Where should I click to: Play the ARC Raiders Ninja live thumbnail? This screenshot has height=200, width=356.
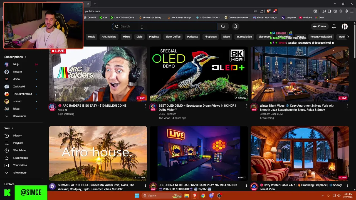[98, 74]
